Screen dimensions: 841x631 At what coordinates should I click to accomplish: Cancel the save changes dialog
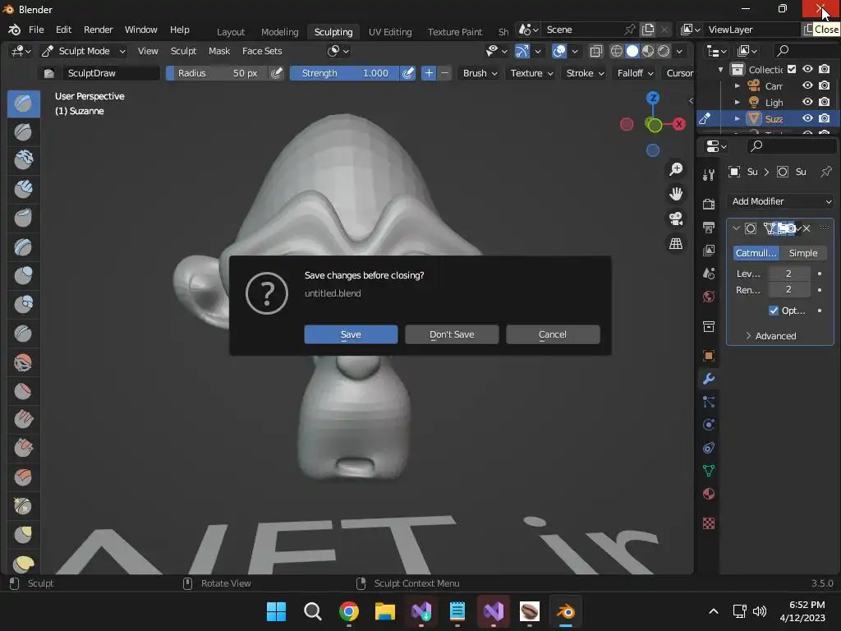(x=553, y=334)
